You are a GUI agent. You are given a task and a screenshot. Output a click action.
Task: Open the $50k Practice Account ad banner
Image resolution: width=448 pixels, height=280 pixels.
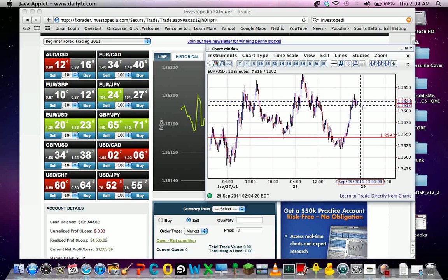point(324,230)
